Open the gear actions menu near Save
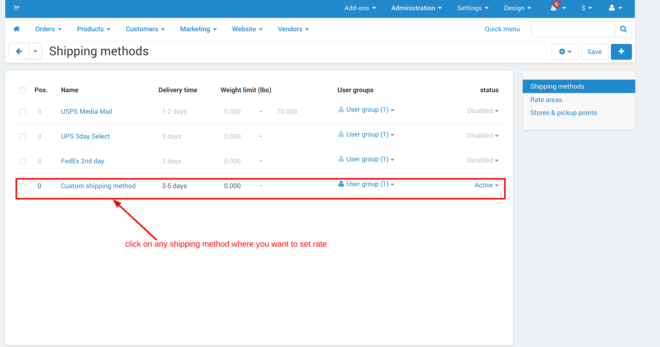Viewport: 660px width, 347px height. [565, 52]
